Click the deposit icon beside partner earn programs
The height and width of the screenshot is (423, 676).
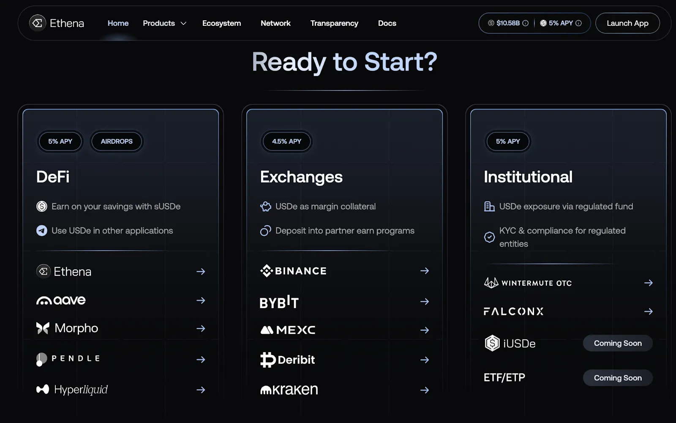(265, 230)
